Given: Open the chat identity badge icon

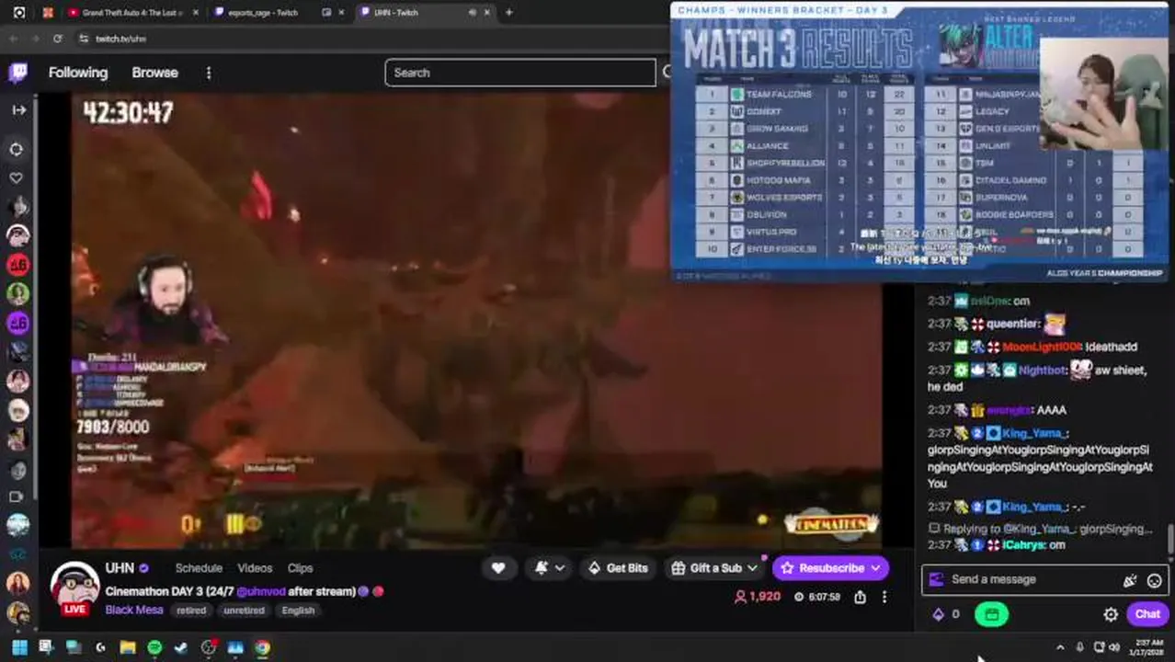Looking at the screenshot, I should click(x=936, y=579).
